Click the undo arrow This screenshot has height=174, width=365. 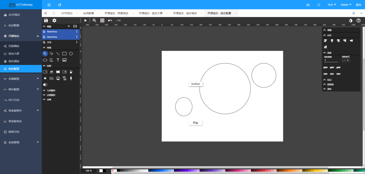click(x=110, y=21)
